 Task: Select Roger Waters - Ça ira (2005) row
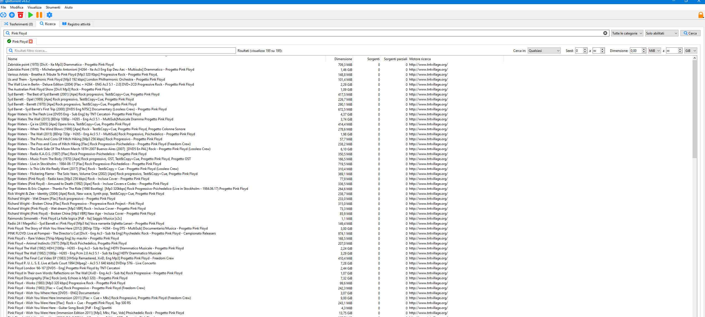pyautogui.click(x=256, y=124)
